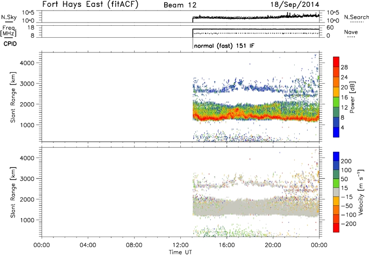Click the 'Power [dB]' color bar title

(352, 97)
